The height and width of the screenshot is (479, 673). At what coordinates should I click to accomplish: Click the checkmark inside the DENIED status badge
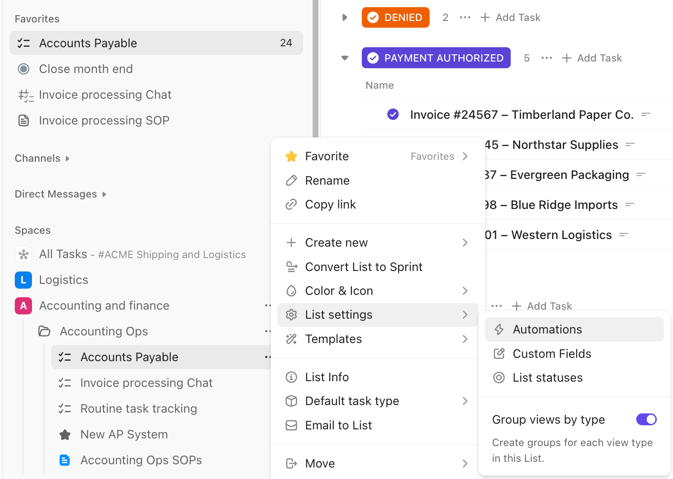(373, 17)
